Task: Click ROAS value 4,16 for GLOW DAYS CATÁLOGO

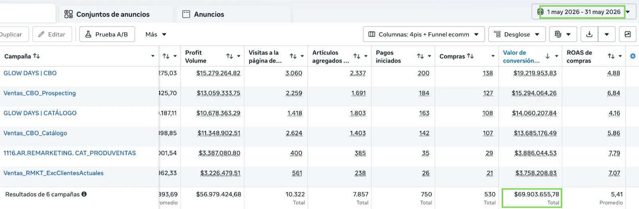Action: click(614, 113)
